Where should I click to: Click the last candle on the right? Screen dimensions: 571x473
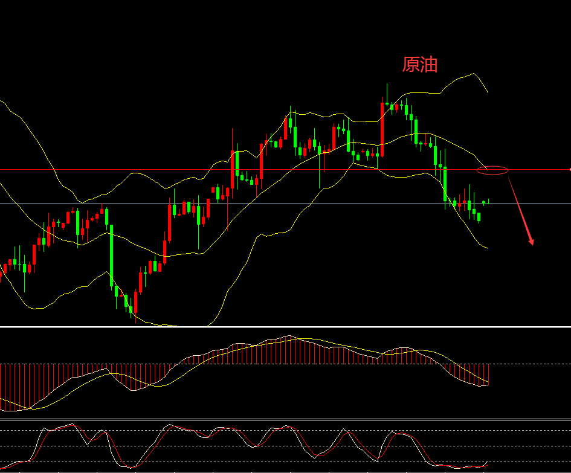(x=489, y=201)
